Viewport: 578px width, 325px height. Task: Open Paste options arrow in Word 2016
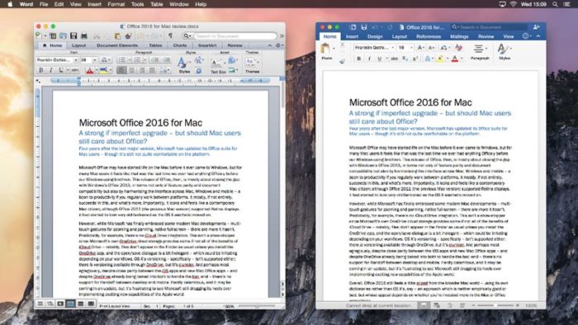334,49
